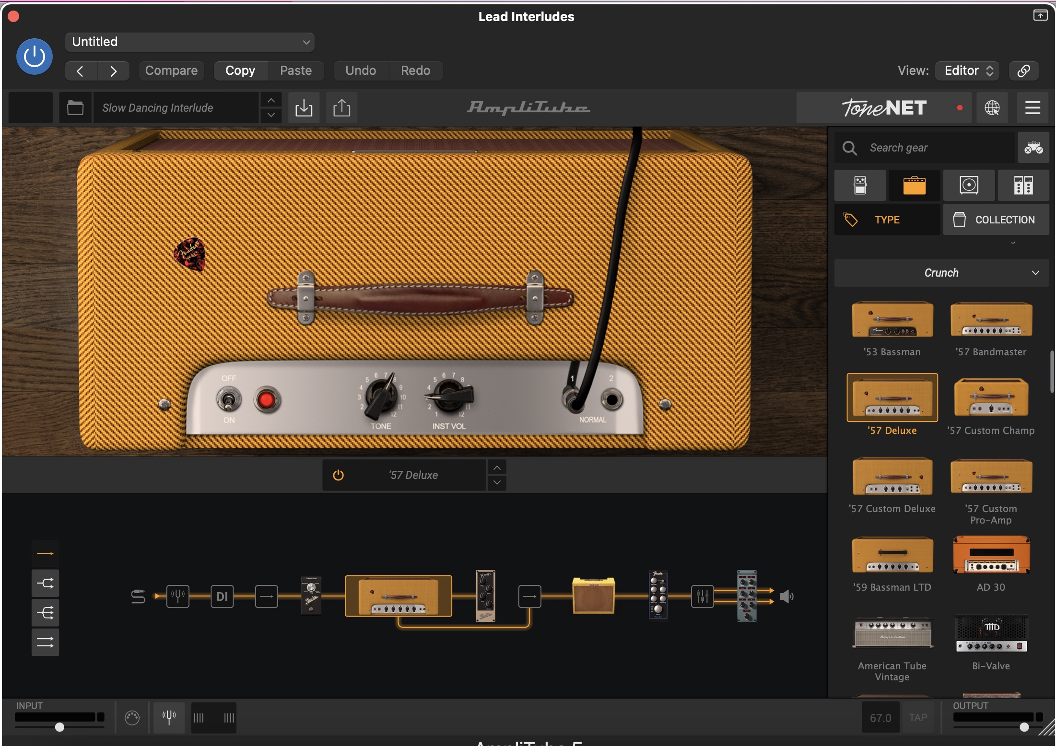
Task: Go to previous plugin setting arrow
Action: 81,71
